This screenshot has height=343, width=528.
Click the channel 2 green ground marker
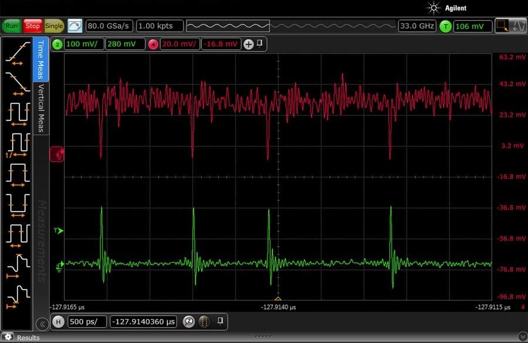(60, 266)
